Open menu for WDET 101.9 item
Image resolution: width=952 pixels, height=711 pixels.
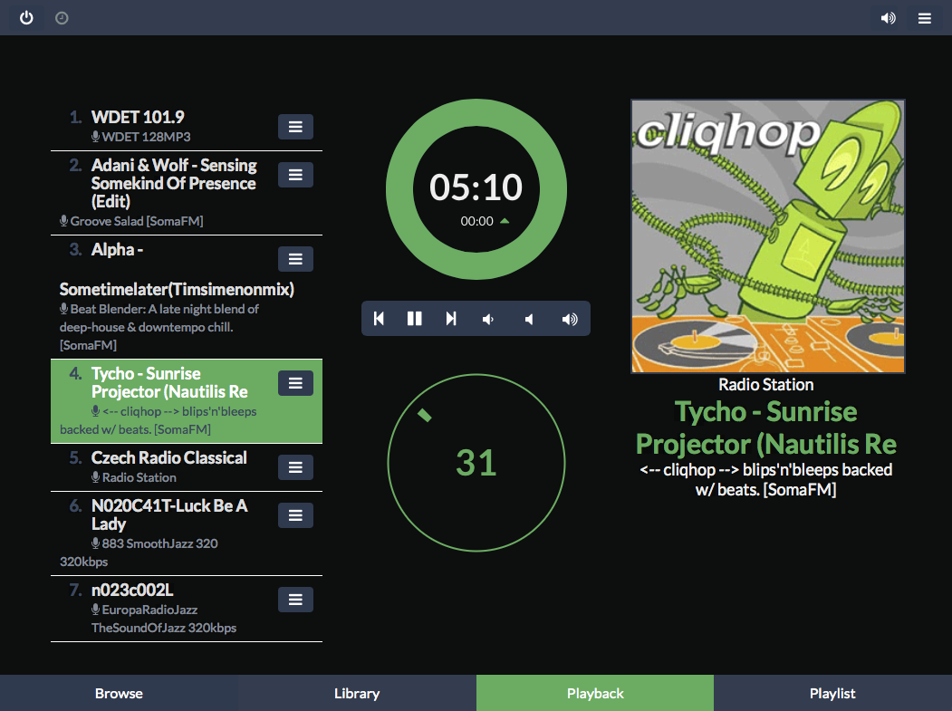[x=295, y=127]
